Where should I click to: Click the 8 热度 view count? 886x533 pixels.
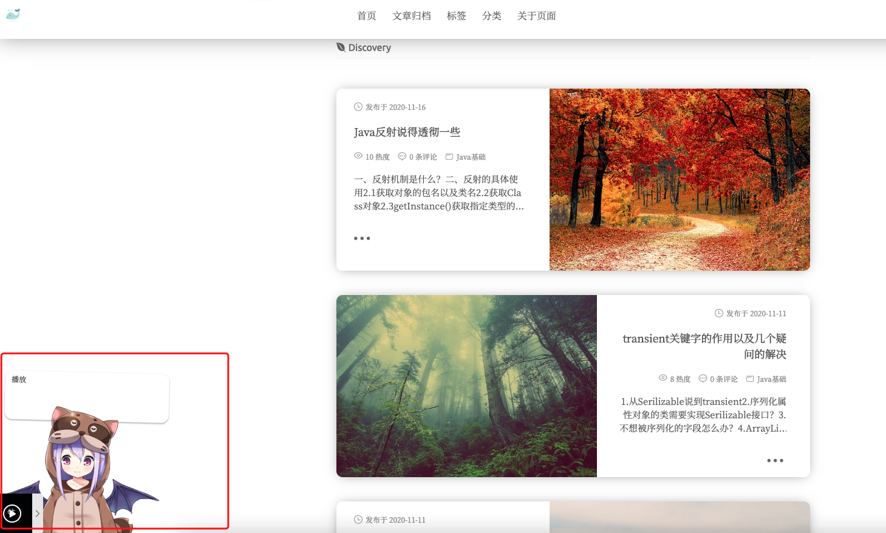tap(680, 379)
